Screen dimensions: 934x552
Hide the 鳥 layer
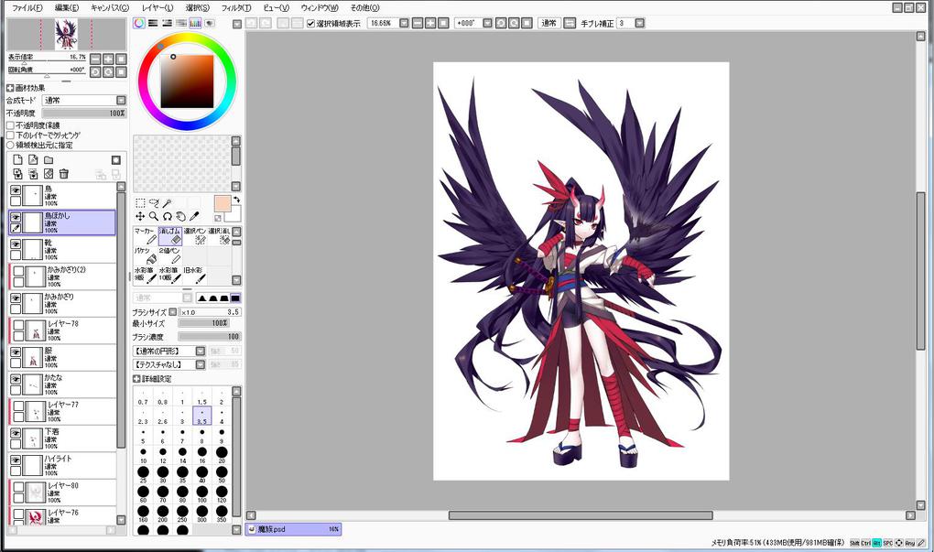(x=16, y=190)
